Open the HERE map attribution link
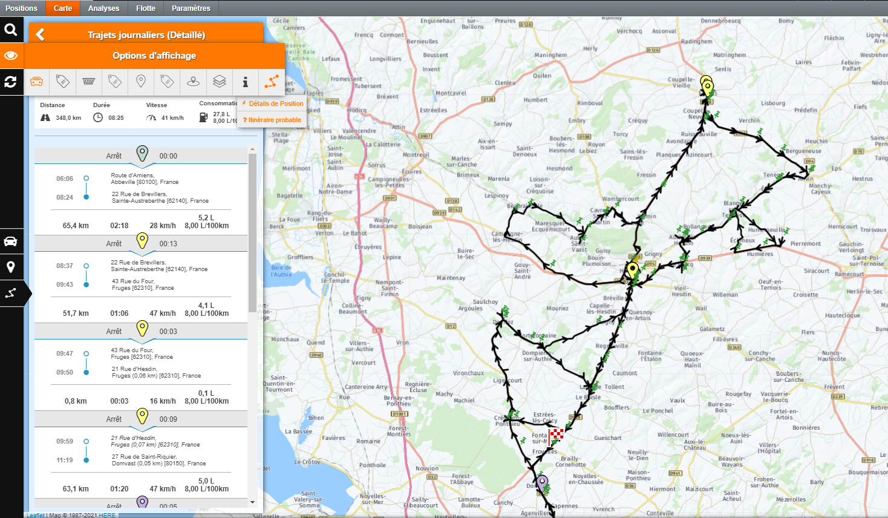888x518 pixels. tap(107, 515)
